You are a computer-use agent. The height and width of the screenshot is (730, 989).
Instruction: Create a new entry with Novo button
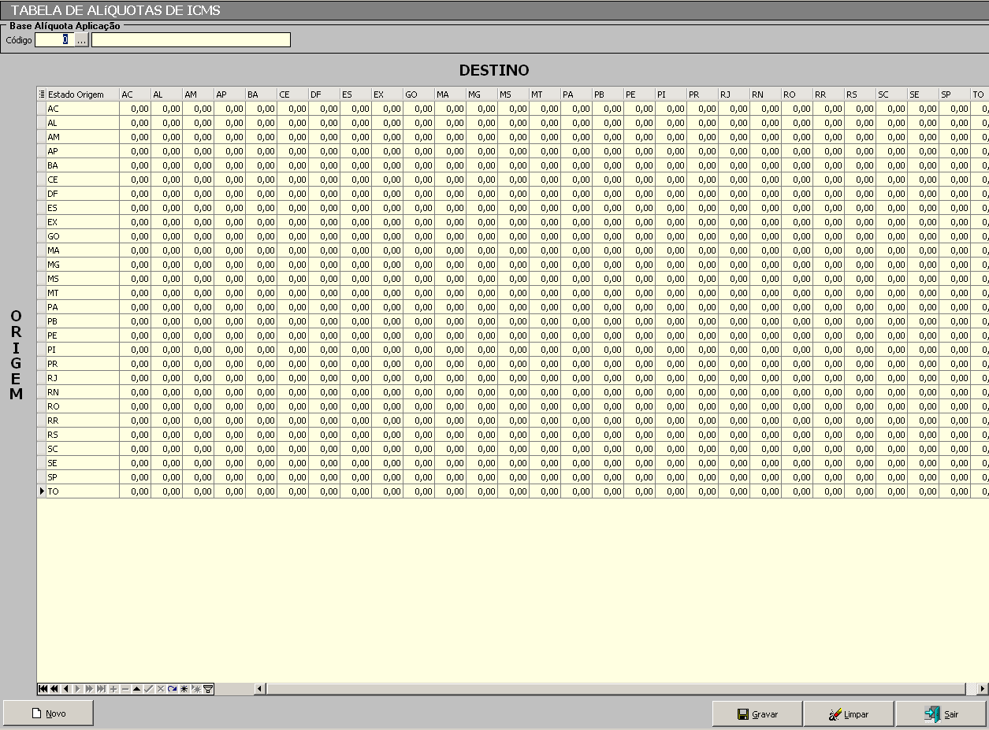tap(49, 713)
